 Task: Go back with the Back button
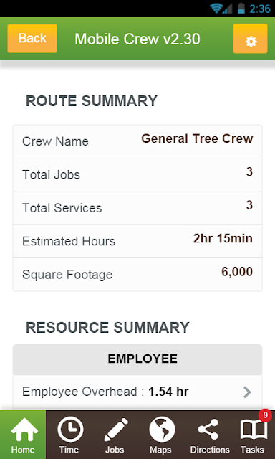pos(32,38)
